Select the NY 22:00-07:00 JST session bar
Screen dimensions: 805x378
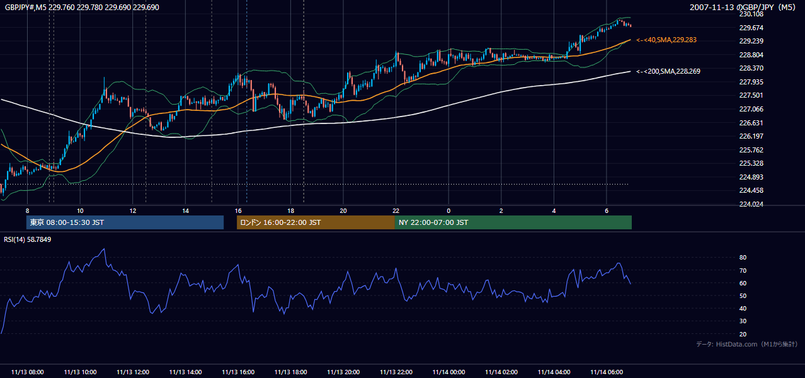[x=513, y=222]
